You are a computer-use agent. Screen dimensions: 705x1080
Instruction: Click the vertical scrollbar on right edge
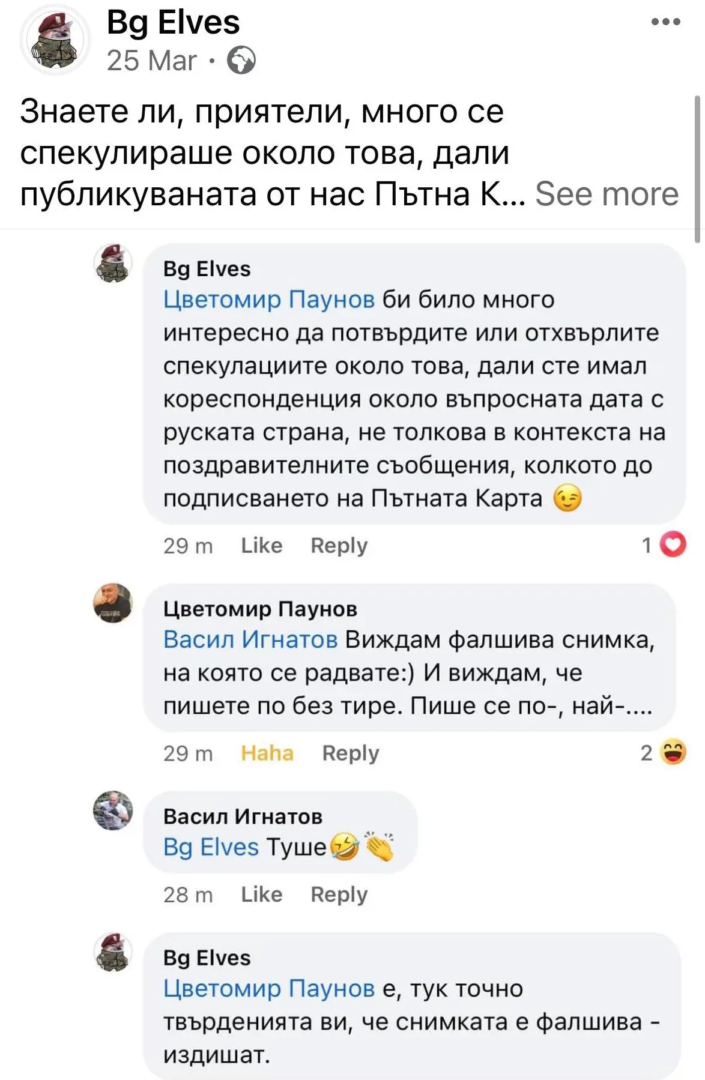(697, 168)
